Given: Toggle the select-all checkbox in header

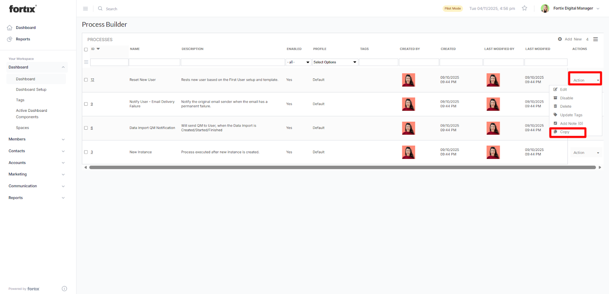Looking at the screenshot, I should point(86,49).
